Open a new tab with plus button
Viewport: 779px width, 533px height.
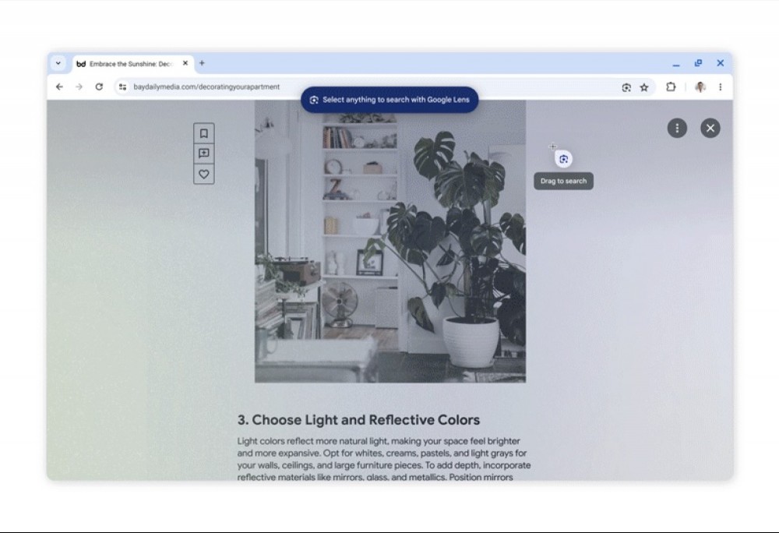pos(202,63)
